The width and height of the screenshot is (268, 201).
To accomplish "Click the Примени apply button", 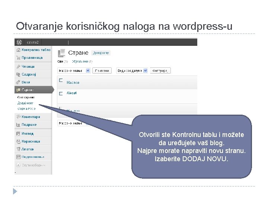I will pos(102,71).
